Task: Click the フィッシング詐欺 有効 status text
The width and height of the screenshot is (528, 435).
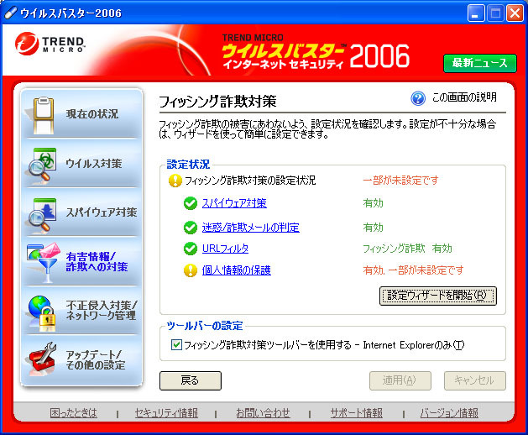Action: coord(407,249)
